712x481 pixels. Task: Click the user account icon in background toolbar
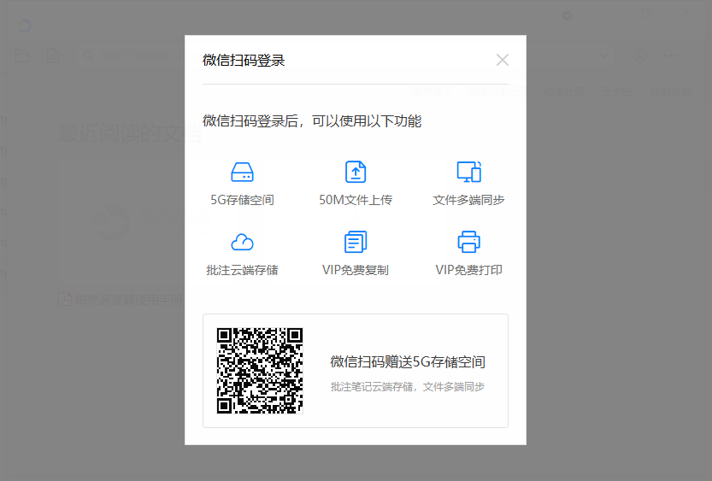click(640, 56)
